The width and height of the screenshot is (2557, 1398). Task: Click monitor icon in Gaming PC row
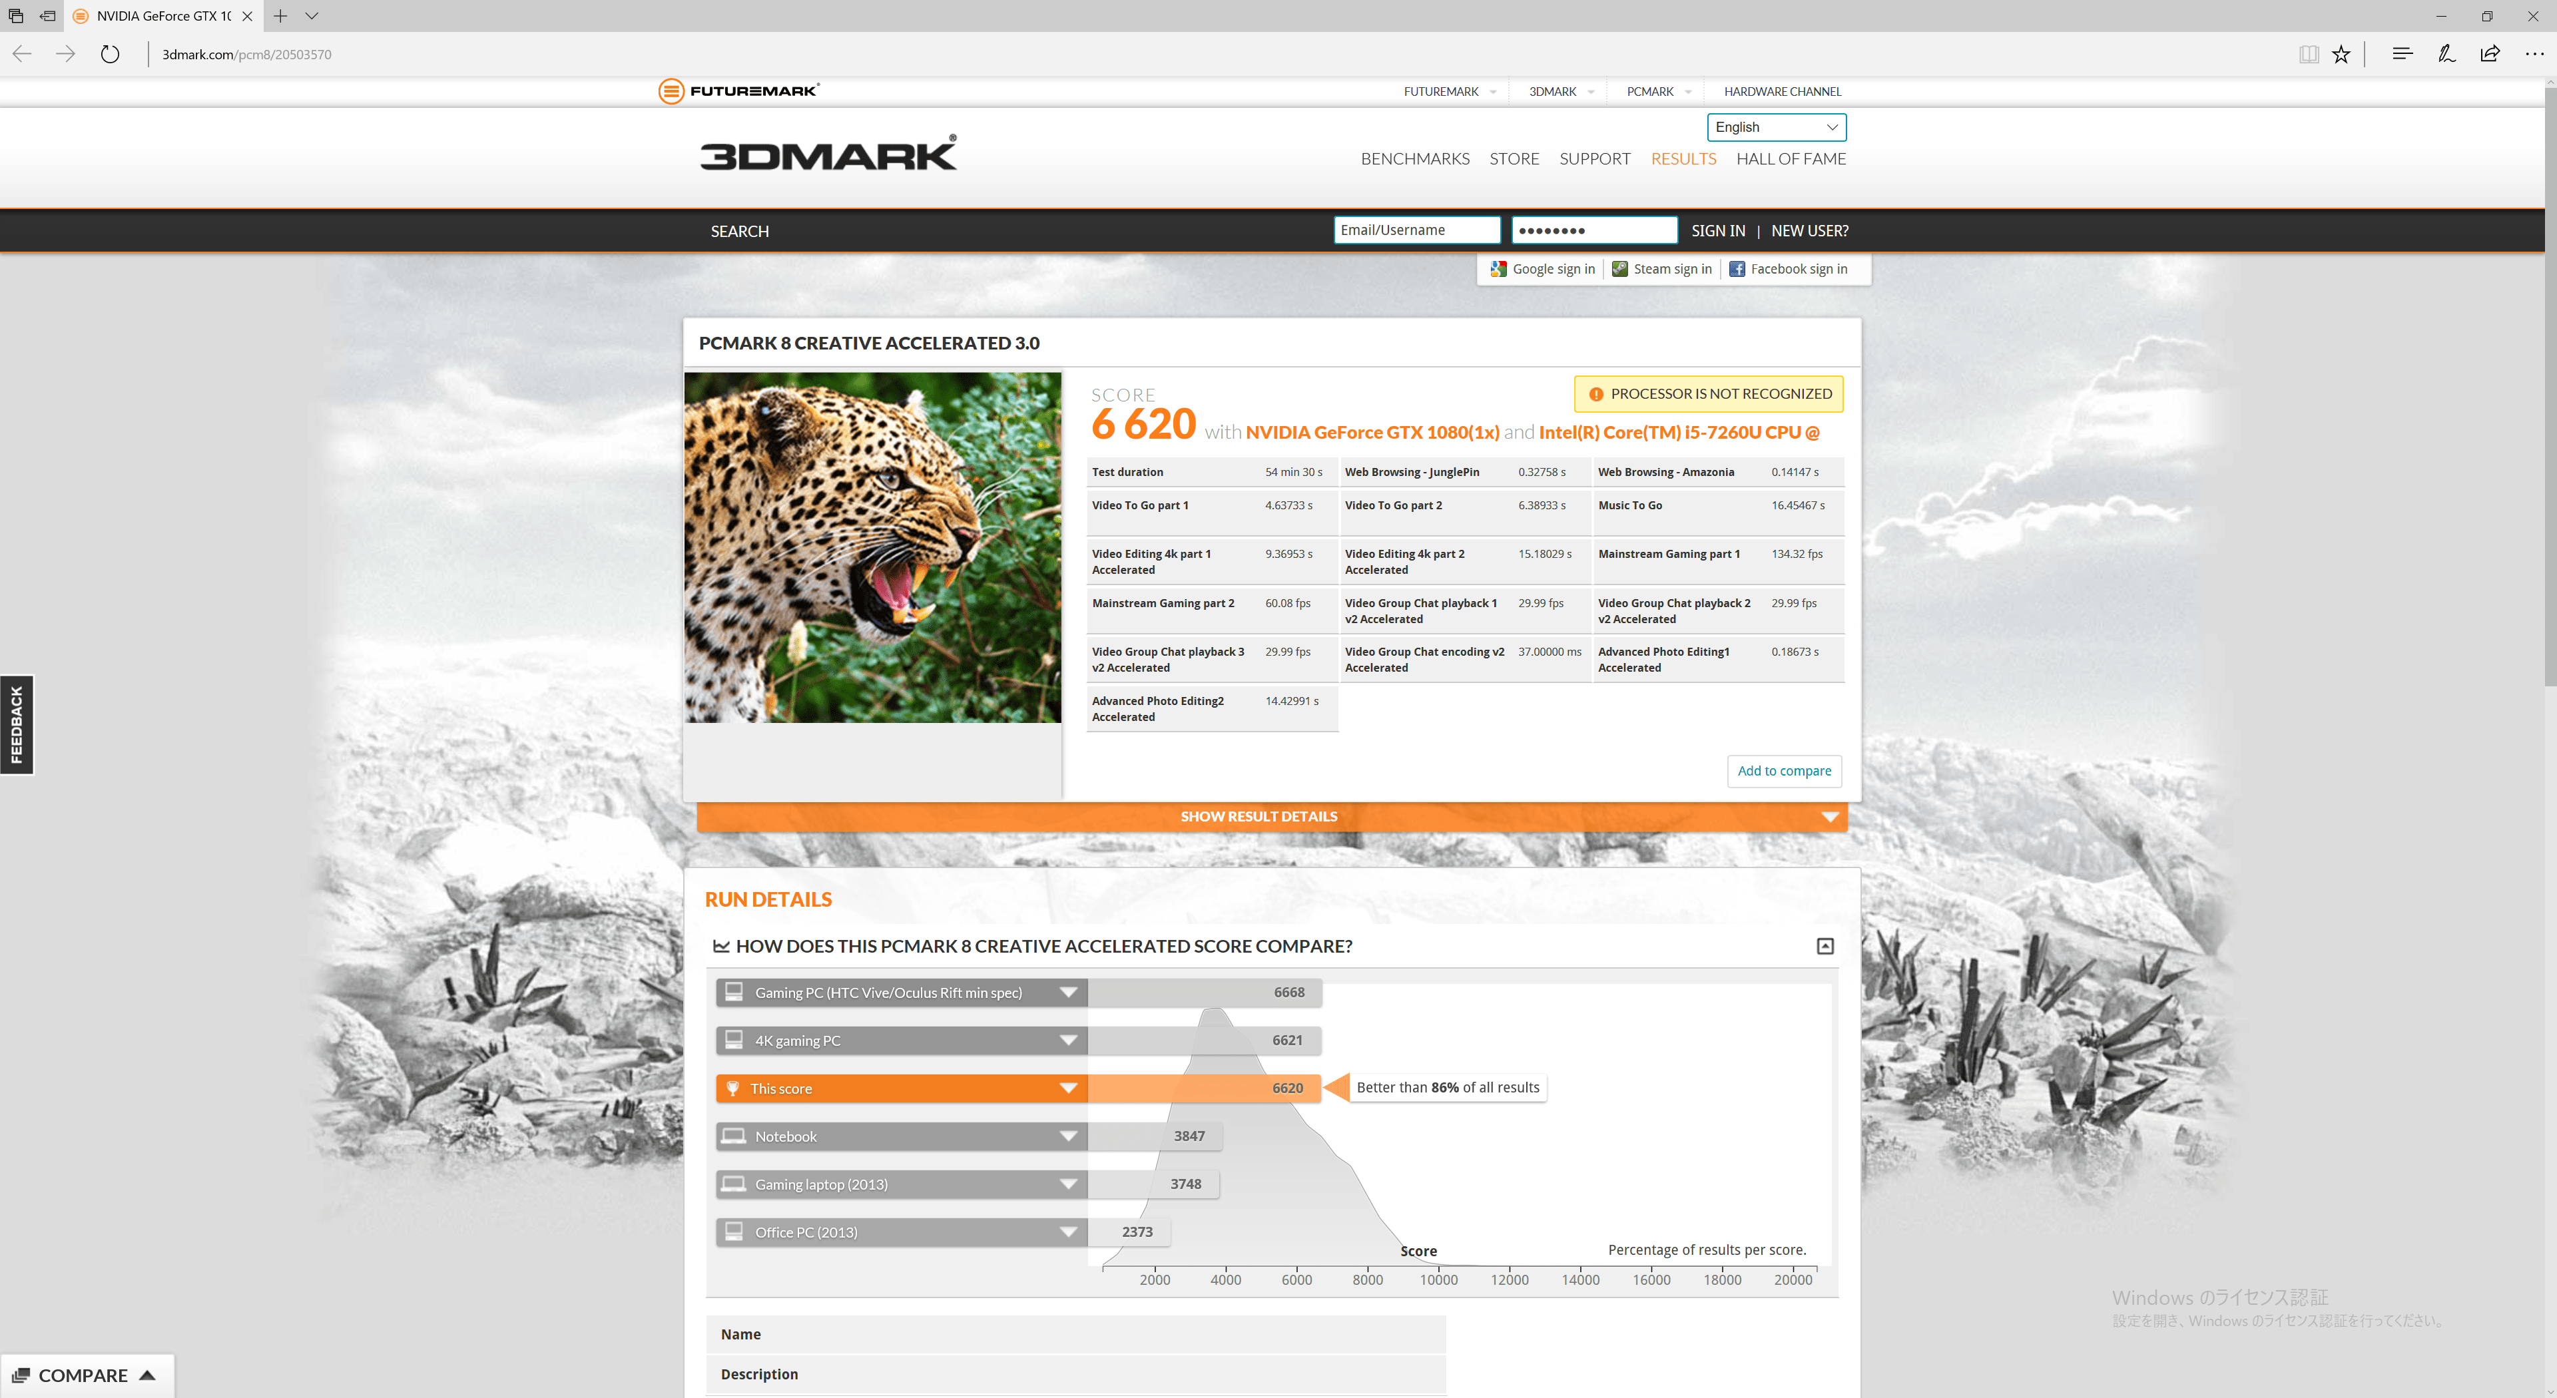734,991
